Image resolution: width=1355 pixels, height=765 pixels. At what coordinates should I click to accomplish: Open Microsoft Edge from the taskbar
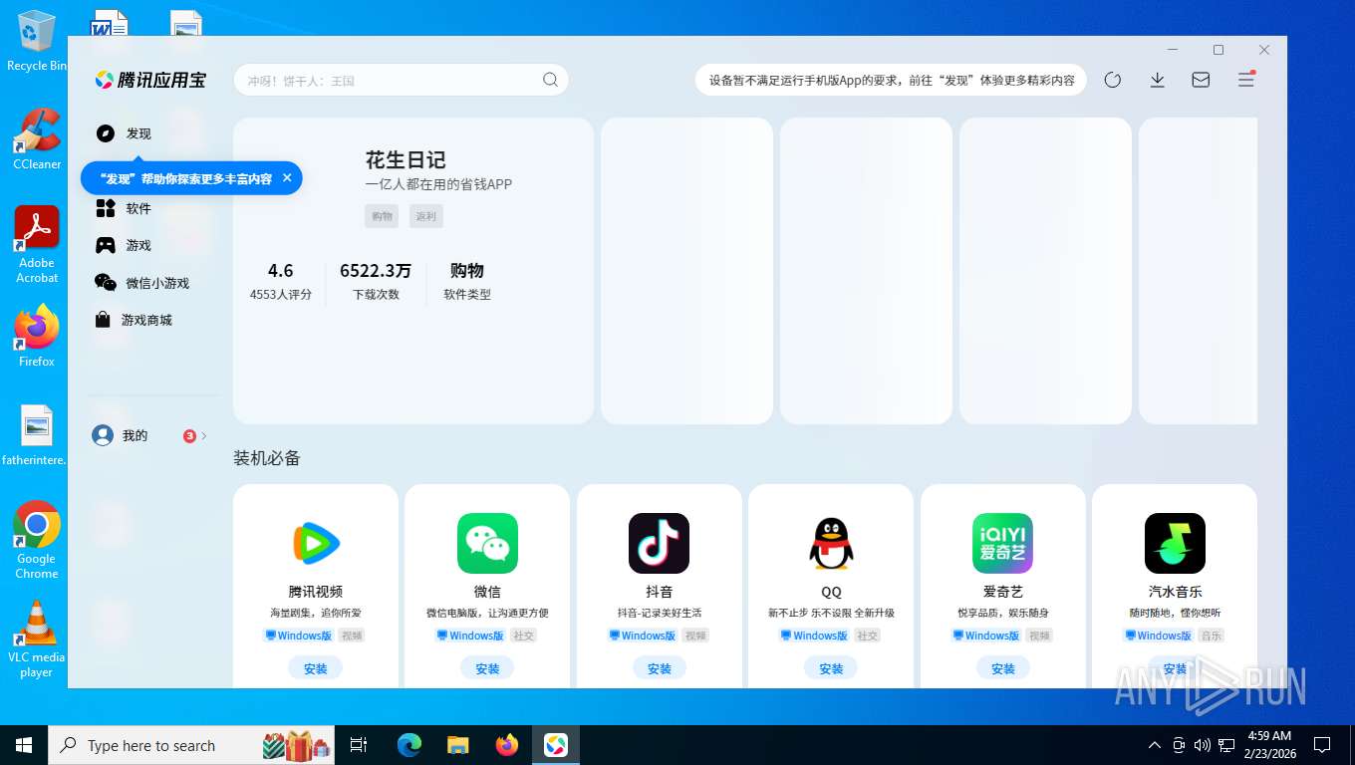tap(409, 745)
